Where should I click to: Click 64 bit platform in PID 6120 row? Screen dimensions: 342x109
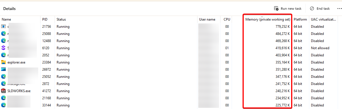coord(298,48)
